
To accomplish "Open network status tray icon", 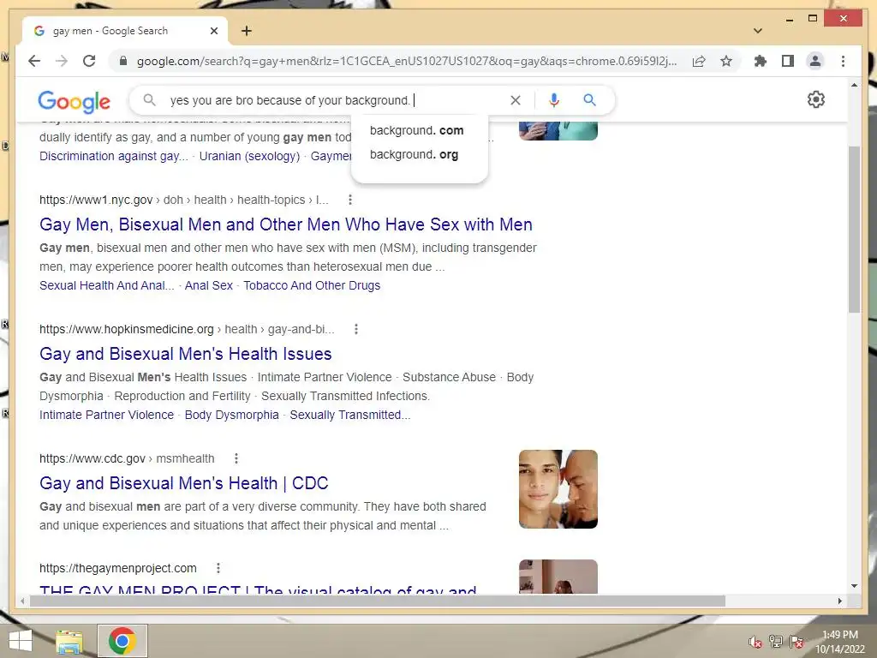I will click(x=776, y=642).
